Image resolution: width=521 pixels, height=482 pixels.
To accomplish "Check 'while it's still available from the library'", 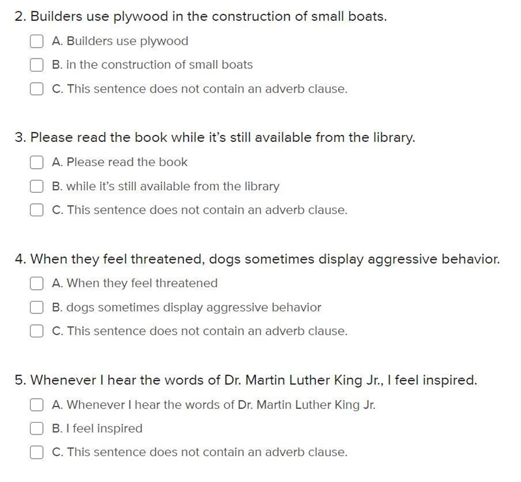I will (x=36, y=186).
